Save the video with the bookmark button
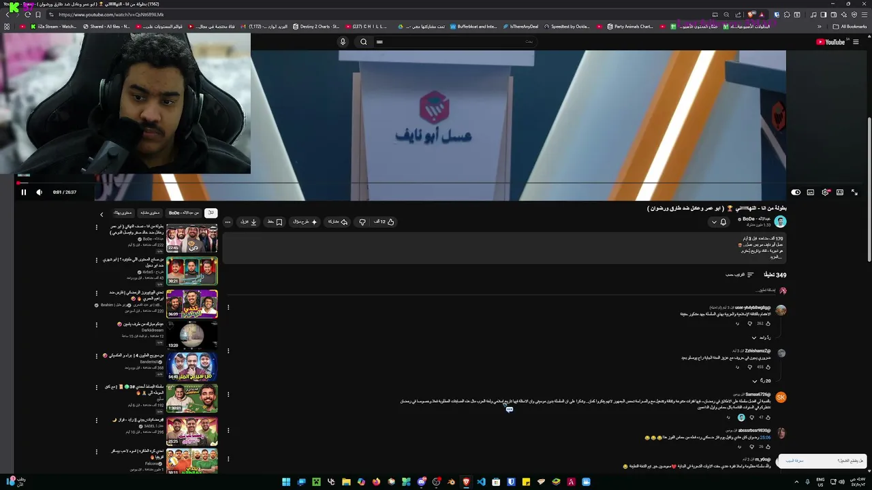The image size is (872, 490). [x=275, y=222]
